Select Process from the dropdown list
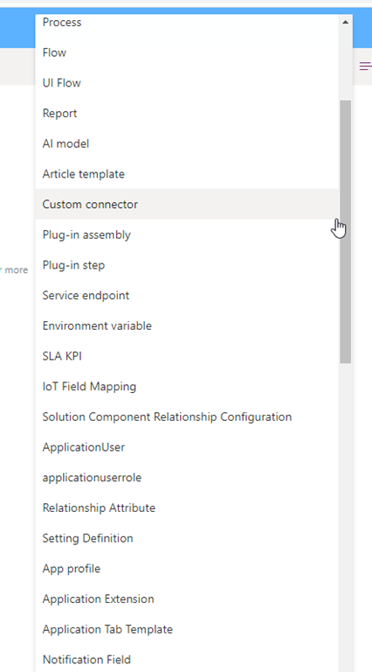This screenshot has height=672, width=372. [187, 22]
